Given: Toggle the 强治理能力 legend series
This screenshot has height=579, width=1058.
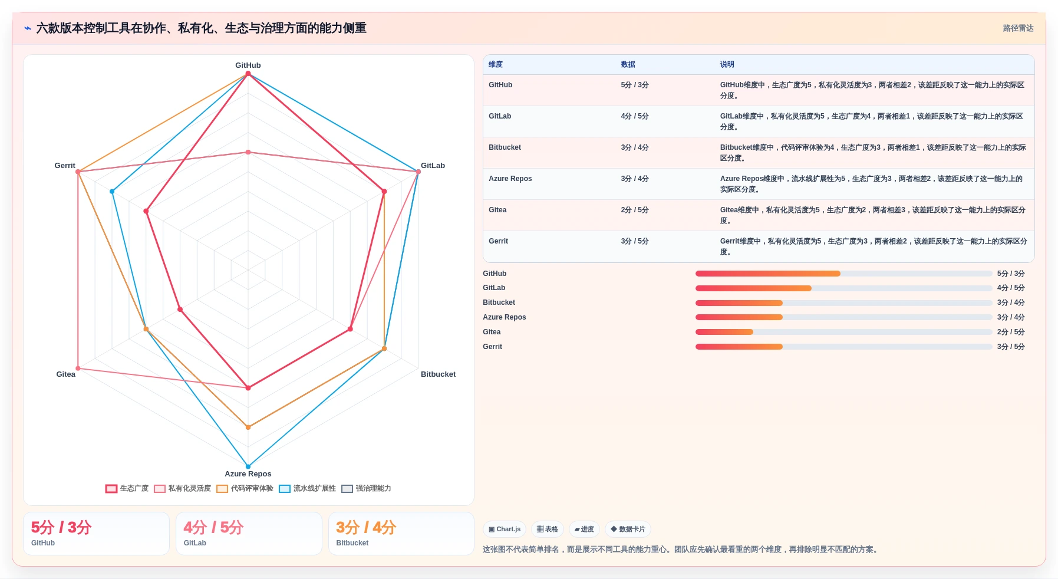Looking at the screenshot, I should pos(367,488).
